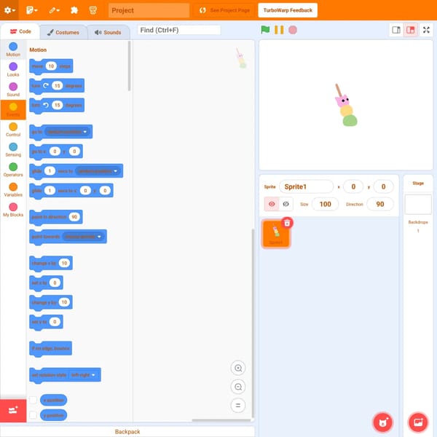The width and height of the screenshot is (437, 437).
Task: Reset workspace zoom with equals icon
Action: pos(238,405)
